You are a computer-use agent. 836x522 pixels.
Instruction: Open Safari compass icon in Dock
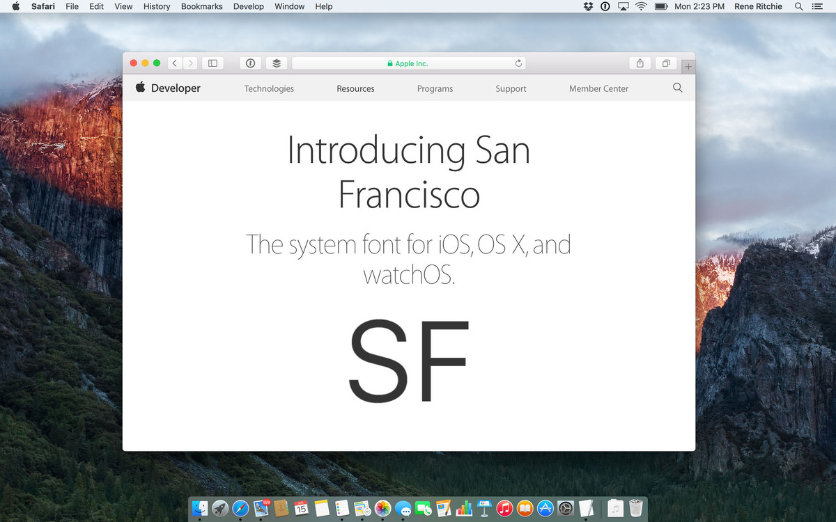[241, 509]
